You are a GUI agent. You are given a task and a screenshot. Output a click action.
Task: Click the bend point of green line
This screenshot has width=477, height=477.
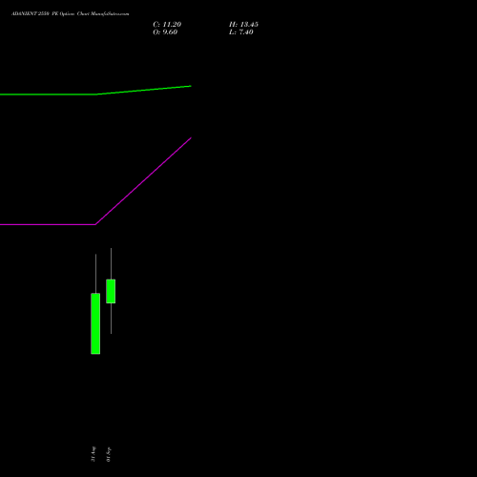96,94
